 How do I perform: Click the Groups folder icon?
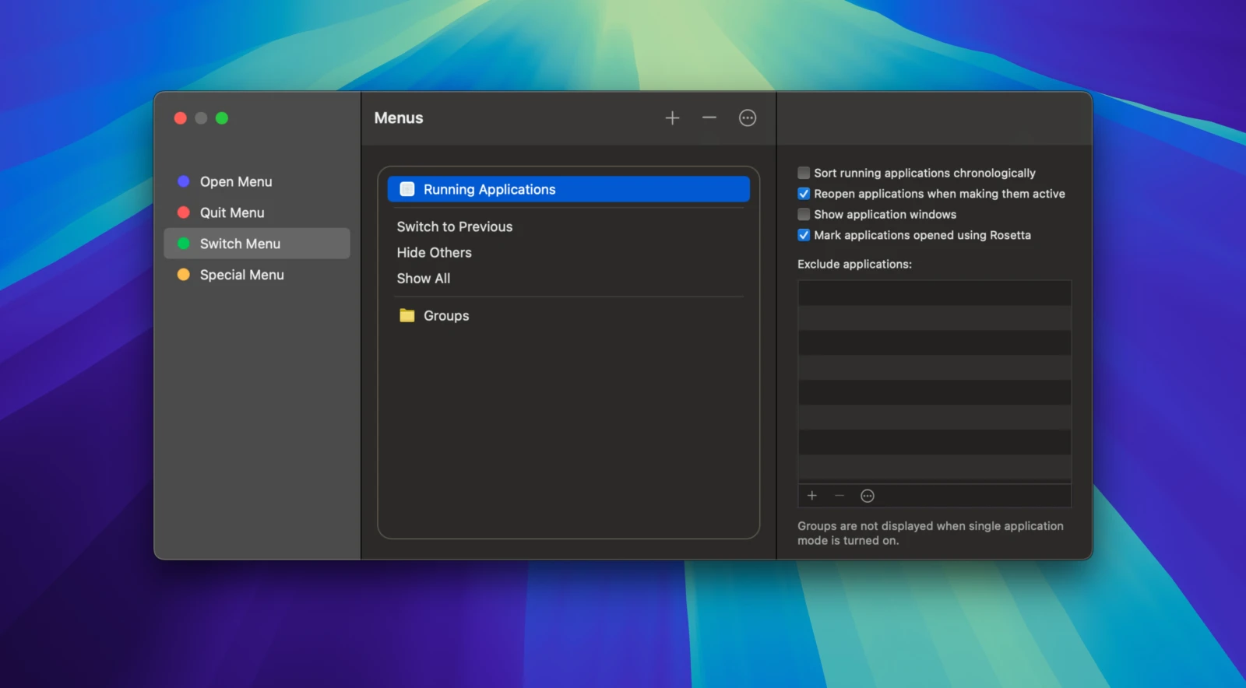[407, 315]
